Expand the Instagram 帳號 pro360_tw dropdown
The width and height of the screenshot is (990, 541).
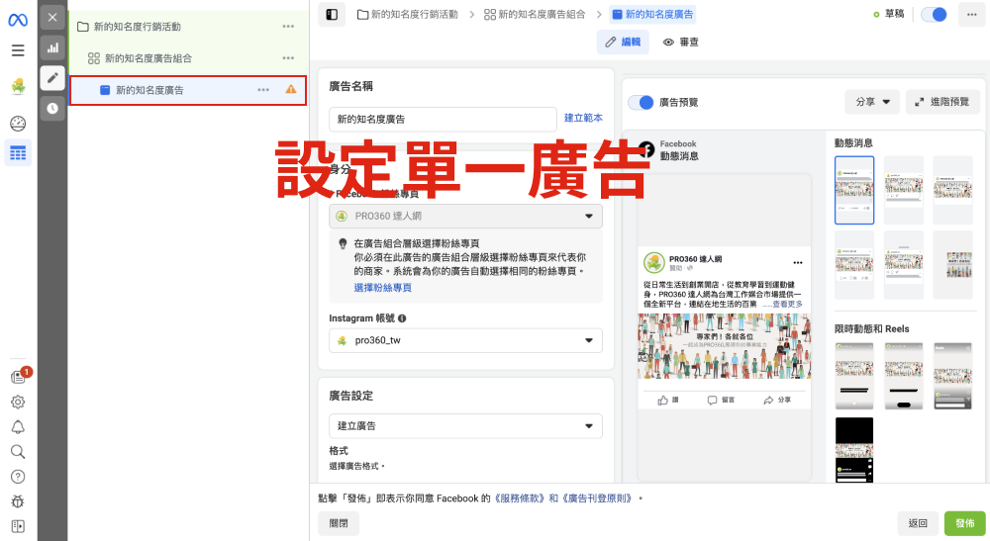click(465, 340)
